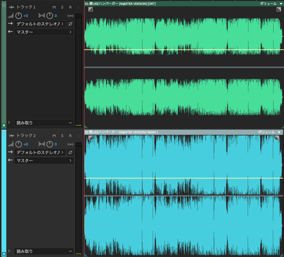Open Track 2 automation mode 読み取り dropdown

tap(44, 251)
